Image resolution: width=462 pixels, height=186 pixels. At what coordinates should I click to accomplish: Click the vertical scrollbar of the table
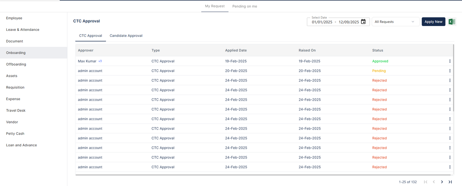[x=454, y=80]
